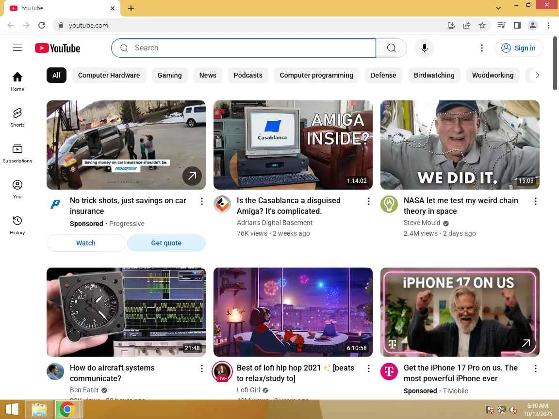559x419 pixels.
Task: Click Progressive channel avatar
Action: tap(55, 204)
